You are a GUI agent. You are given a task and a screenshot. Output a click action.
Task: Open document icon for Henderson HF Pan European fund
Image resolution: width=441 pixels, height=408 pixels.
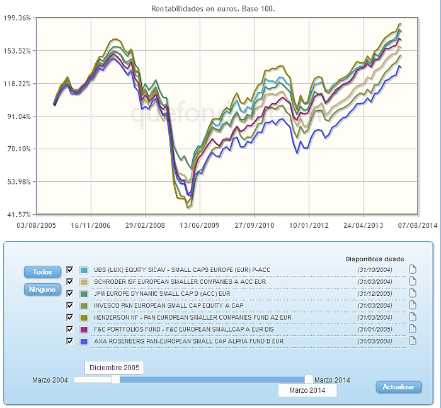click(412, 317)
